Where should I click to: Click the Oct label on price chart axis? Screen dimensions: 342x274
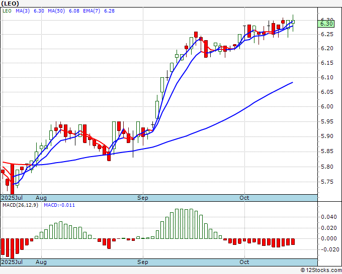tap(244, 198)
